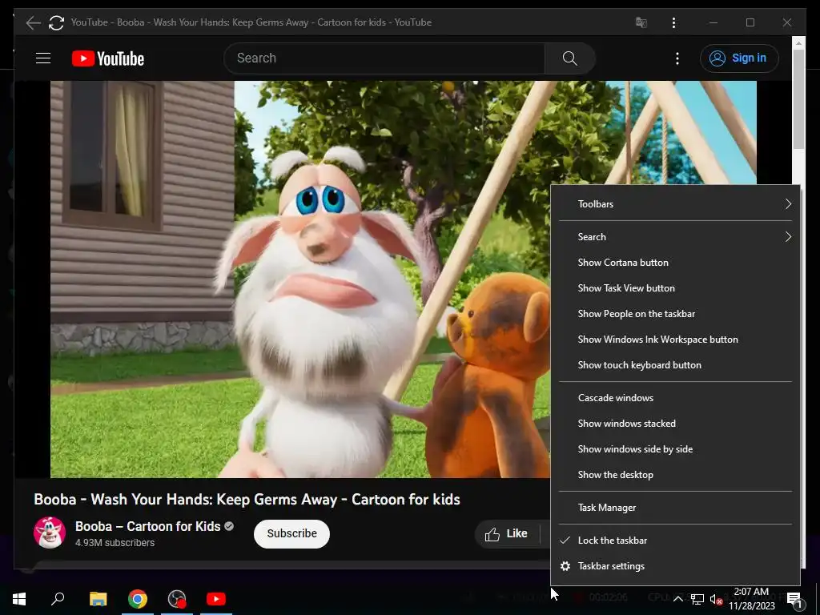Open the Windows Start menu

click(x=19, y=599)
